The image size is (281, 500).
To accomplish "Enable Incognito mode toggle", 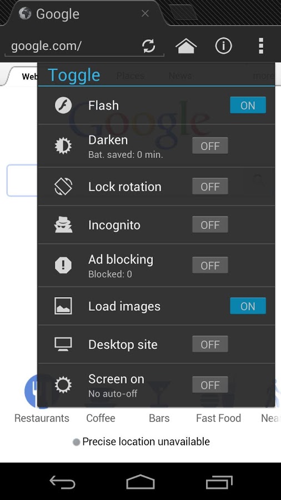I will [210, 224].
